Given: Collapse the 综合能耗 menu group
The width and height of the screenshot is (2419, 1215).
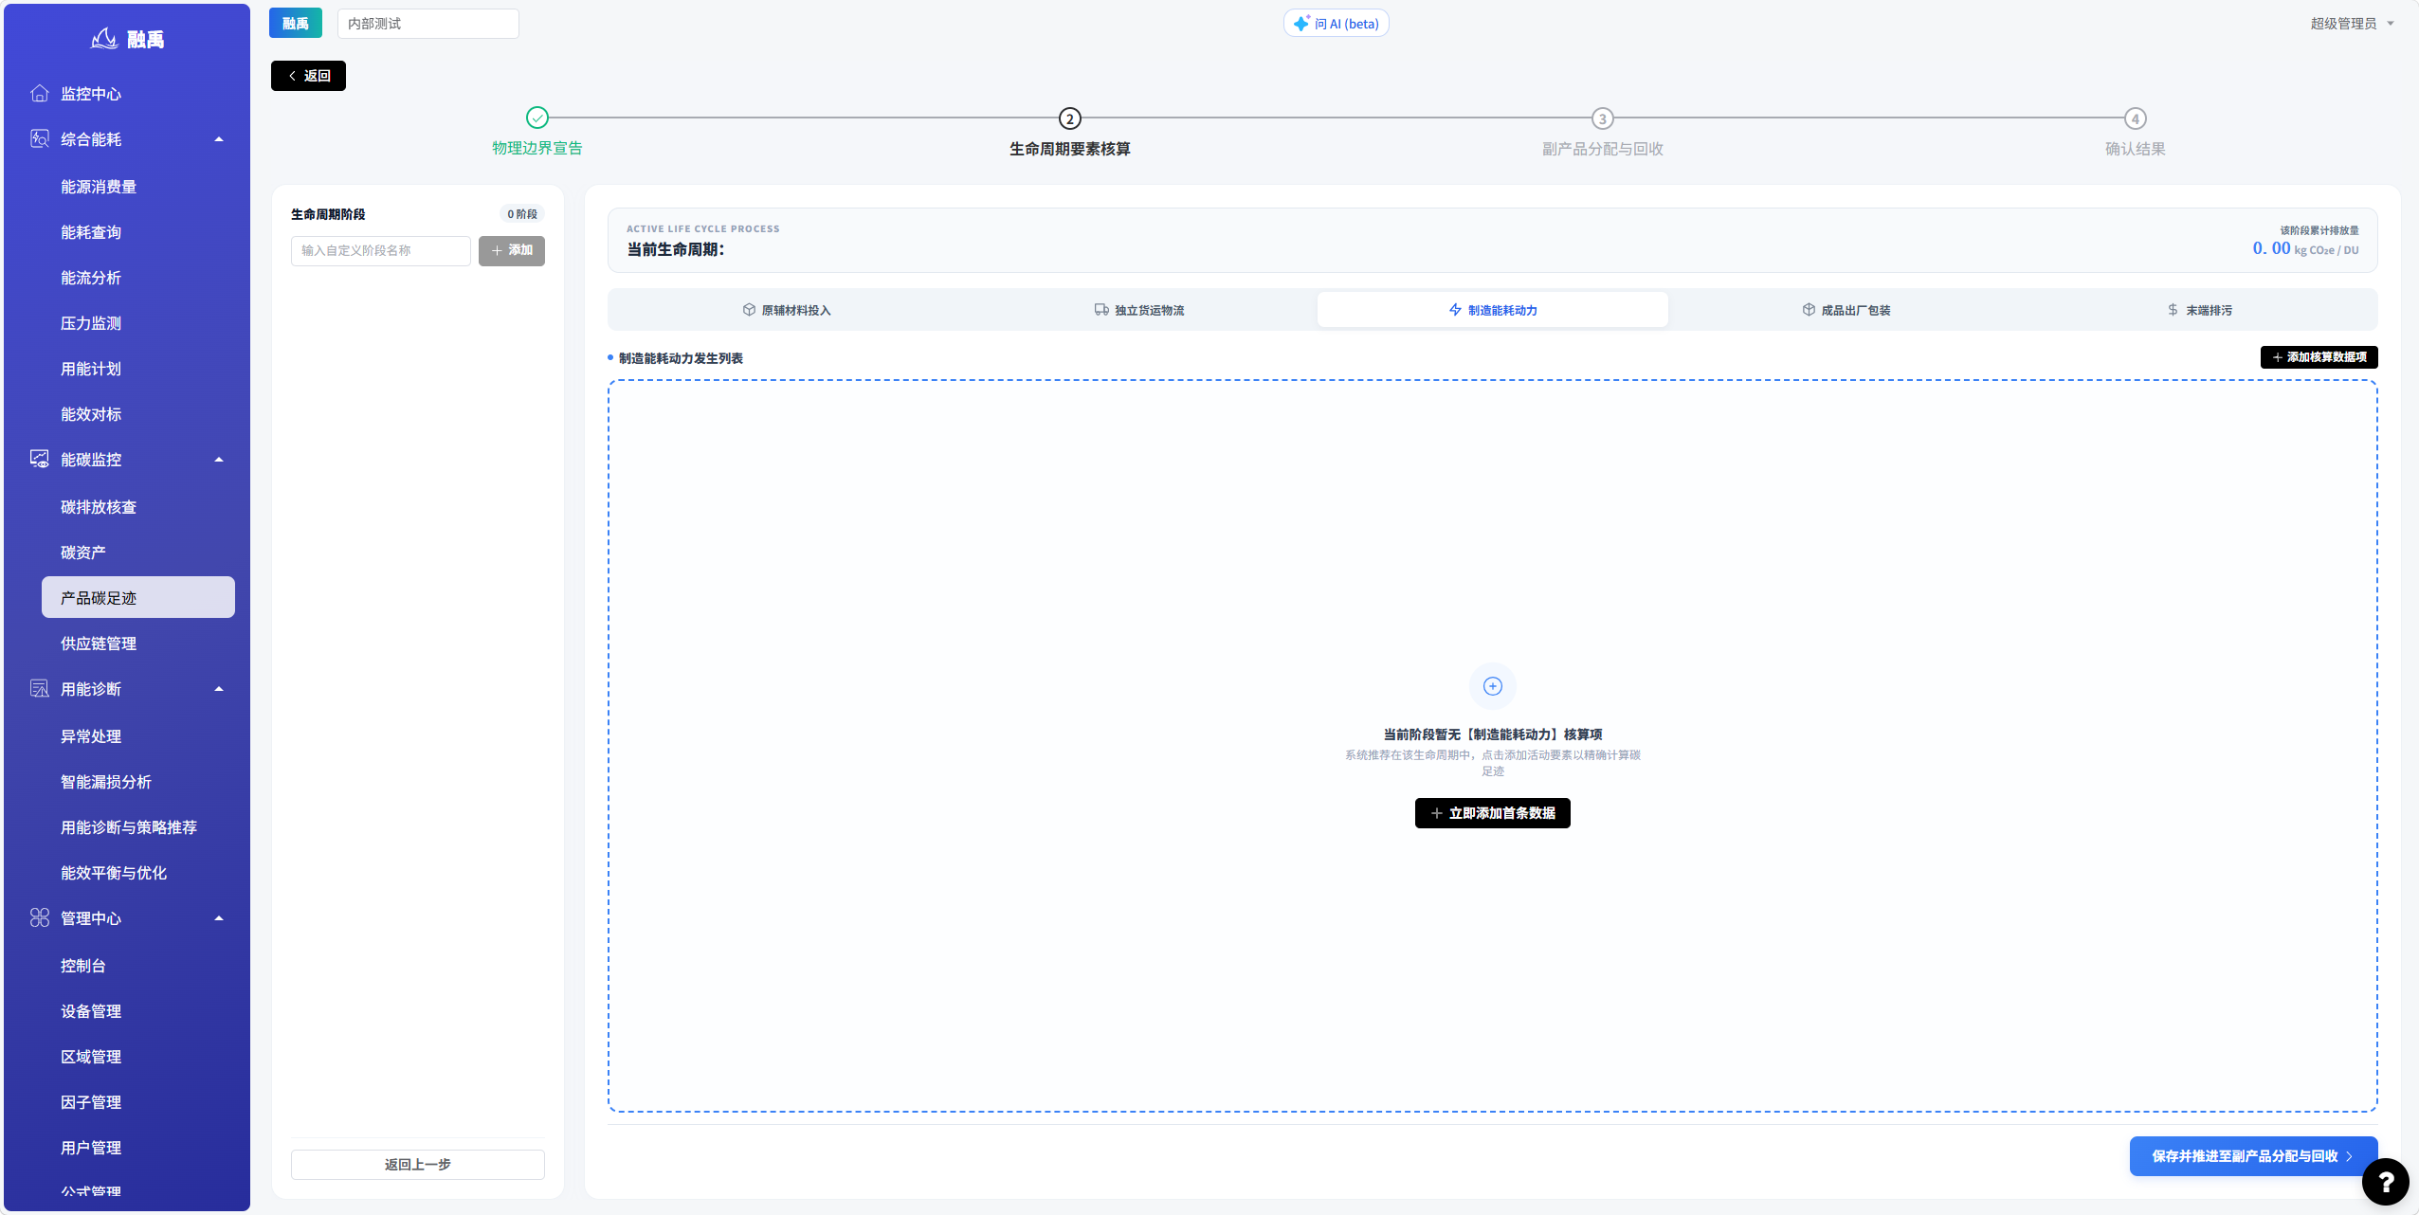Looking at the screenshot, I should point(219,139).
